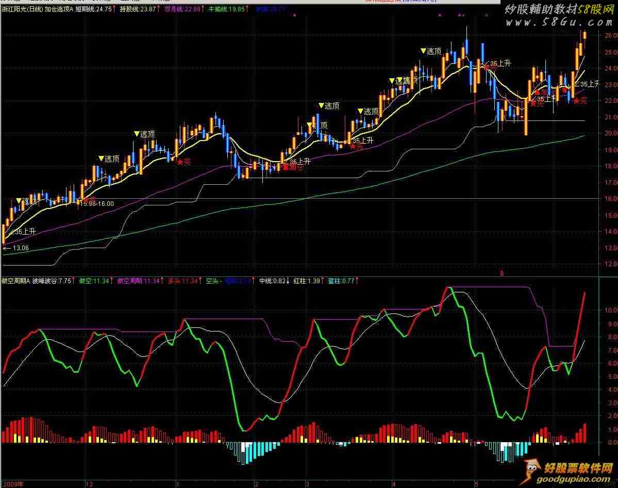Click the 渐仓 red star marker
The image size is (618, 488).
286,167
